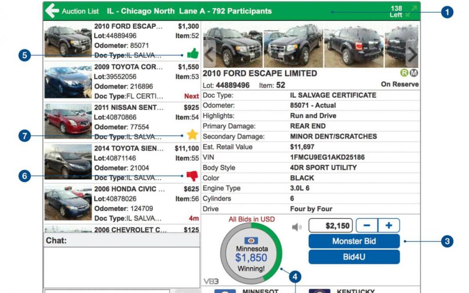Screen dimensions: 469x293
Task: Click the gray M badge icon
Action: coord(414,72)
